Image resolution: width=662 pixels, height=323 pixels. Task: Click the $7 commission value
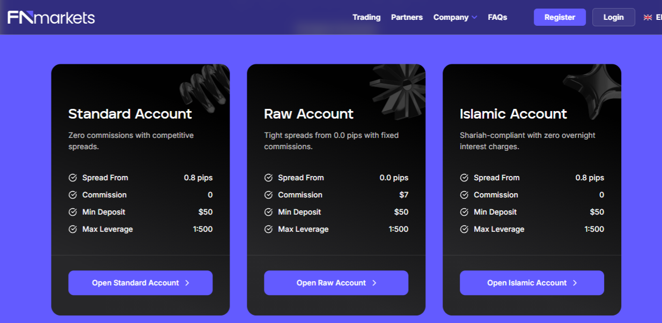pos(403,195)
